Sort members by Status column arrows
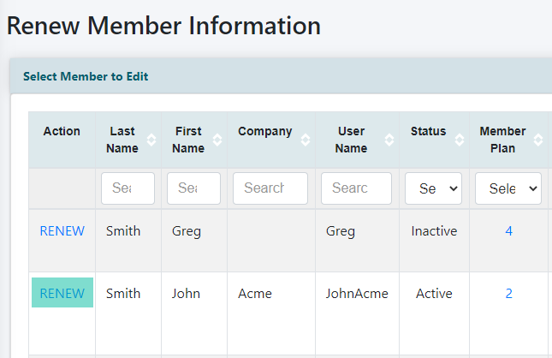The height and width of the screenshot is (358, 552). pos(461,140)
